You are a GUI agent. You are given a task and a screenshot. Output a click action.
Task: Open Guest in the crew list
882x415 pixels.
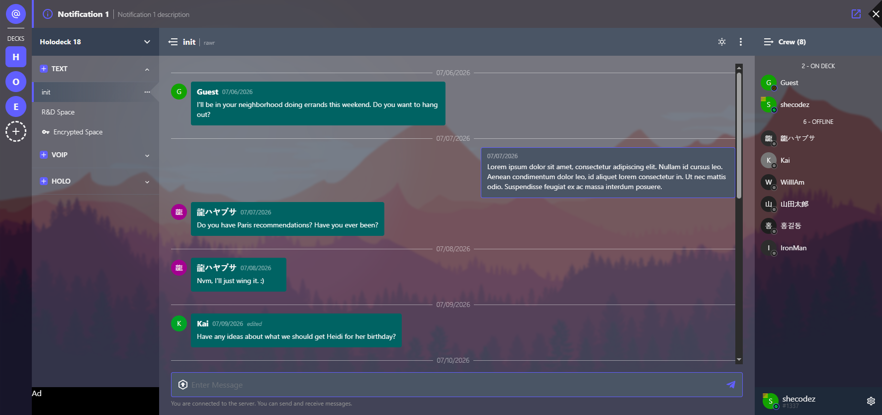click(x=818, y=83)
